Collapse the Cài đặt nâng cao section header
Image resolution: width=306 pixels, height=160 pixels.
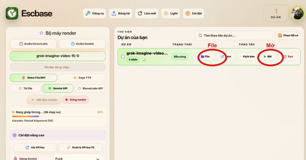(x=58, y=135)
